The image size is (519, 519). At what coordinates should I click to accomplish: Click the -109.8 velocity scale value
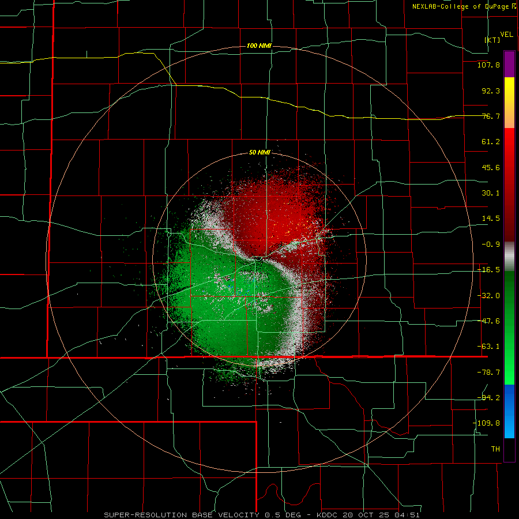click(486, 423)
